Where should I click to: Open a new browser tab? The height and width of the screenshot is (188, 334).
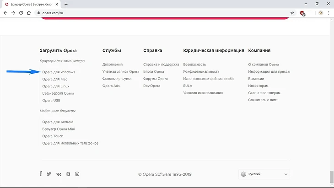coord(66,4)
